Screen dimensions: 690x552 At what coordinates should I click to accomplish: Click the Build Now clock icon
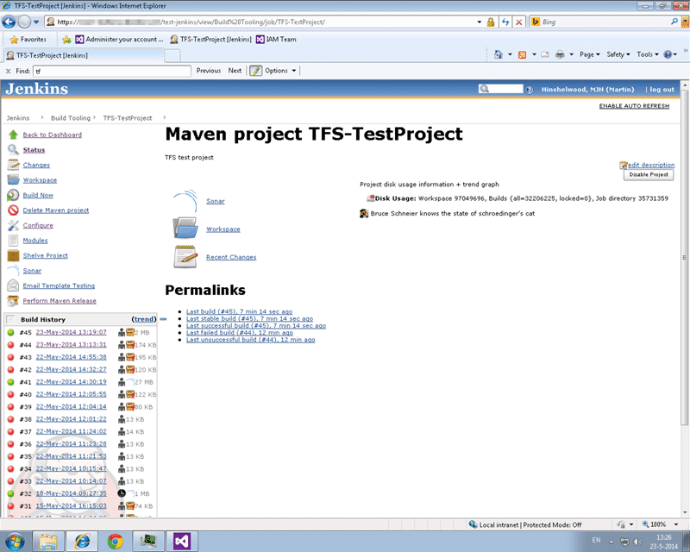click(x=13, y=195)
